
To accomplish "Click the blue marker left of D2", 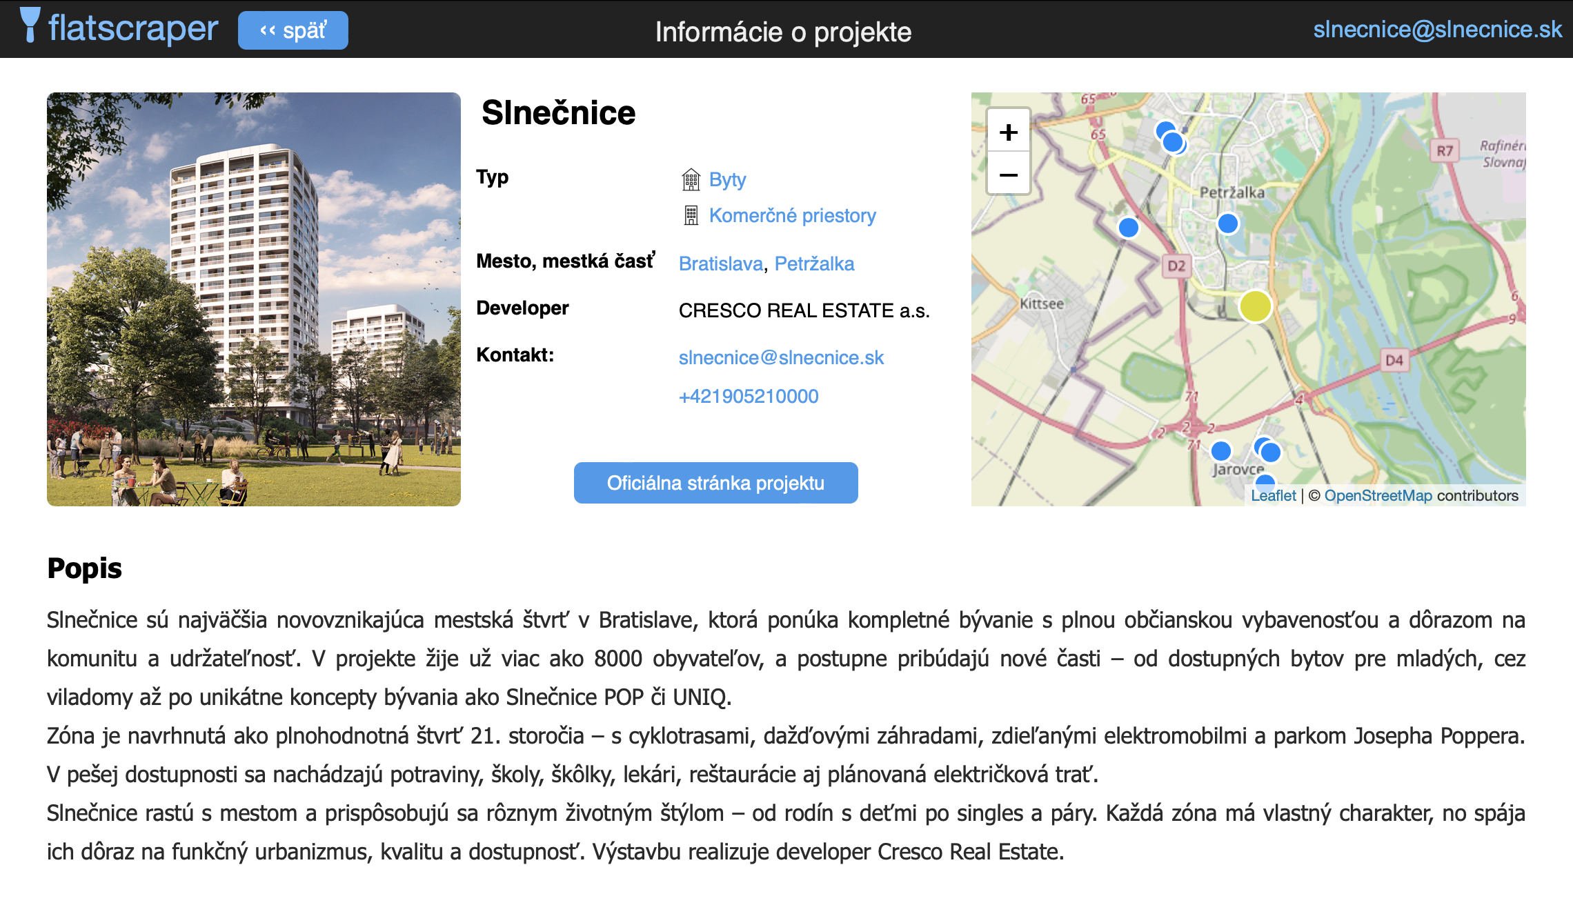I will (1129, 227).
